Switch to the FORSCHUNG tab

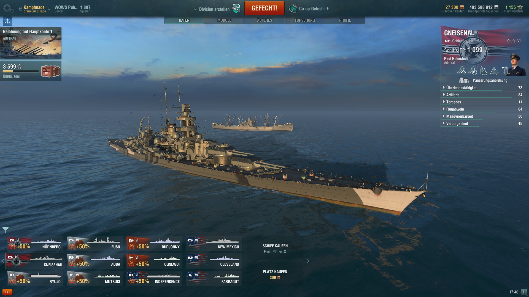(x=305, y=20)
